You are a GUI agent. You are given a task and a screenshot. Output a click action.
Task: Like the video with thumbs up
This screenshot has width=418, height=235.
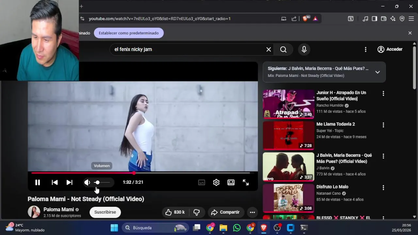(175, 212)
